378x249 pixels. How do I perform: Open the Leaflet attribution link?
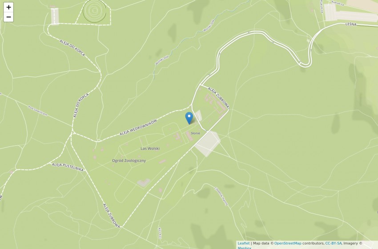point(244,243)
